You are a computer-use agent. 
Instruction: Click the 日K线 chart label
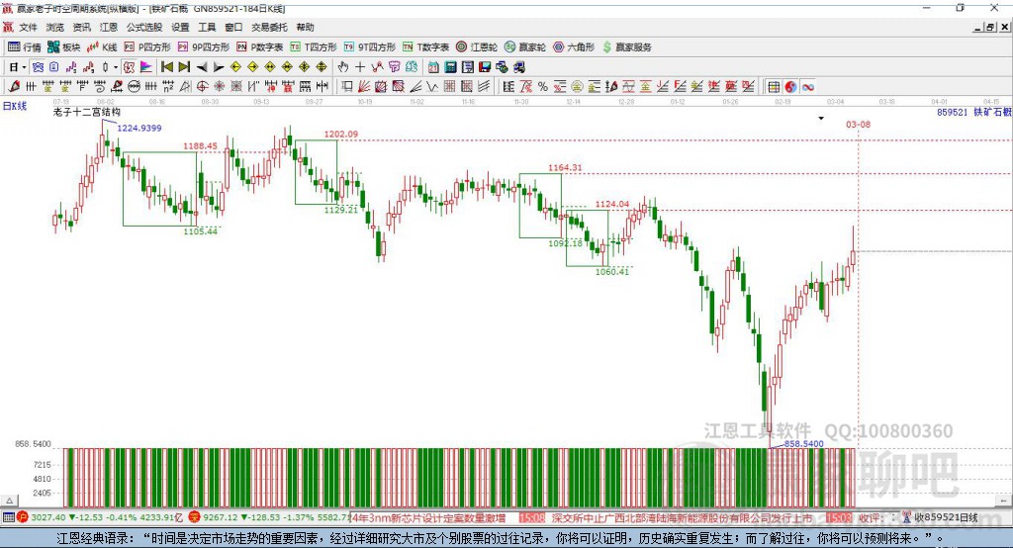(x=14, y=106)
